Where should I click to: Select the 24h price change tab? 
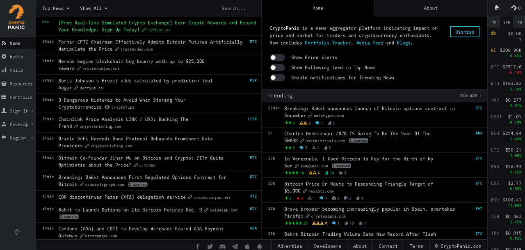click(507, 22)
